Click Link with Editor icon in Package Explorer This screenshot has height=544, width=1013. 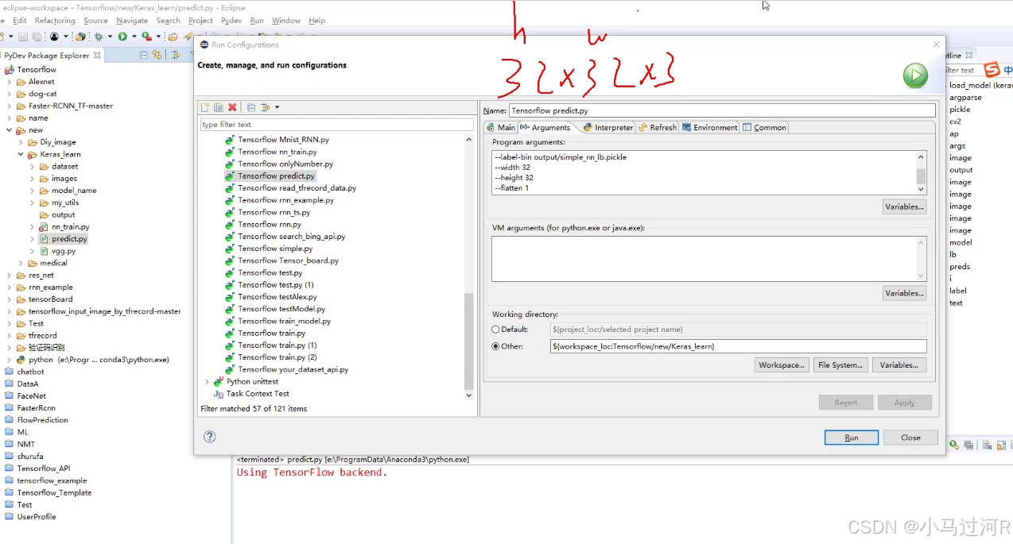[157, 55]
